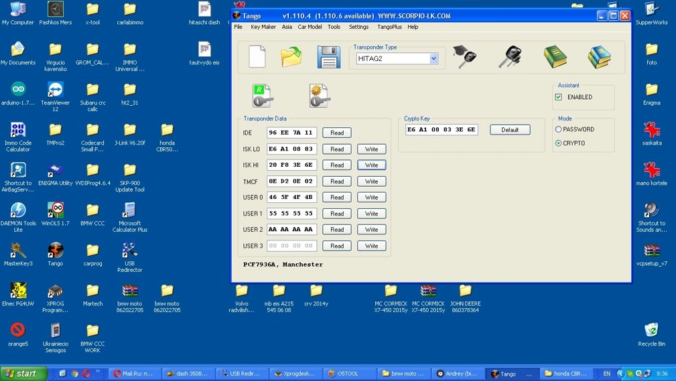The image size is (676, 381).
Task: Open the Transponder Type HITAG2 dropdown
Action: tap(433, 59)
